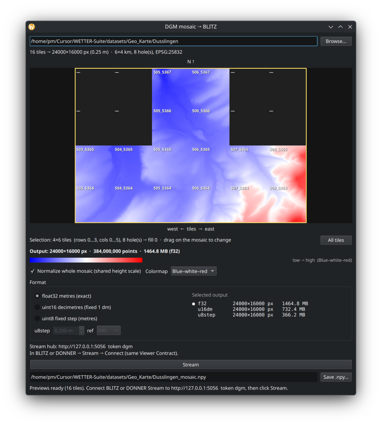Open the ref min dropdown

click(x=109, y=330)
